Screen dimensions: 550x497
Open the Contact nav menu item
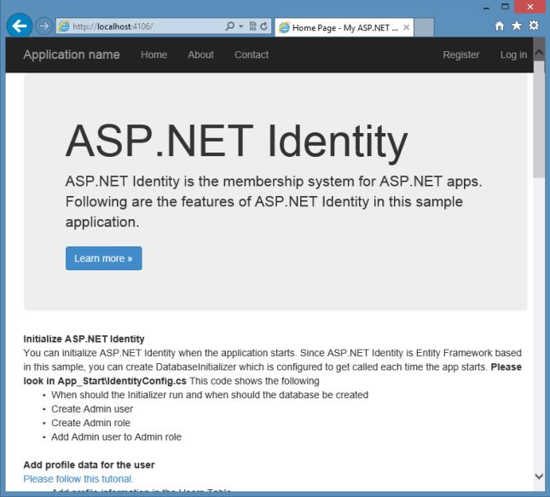click(252, 55)
